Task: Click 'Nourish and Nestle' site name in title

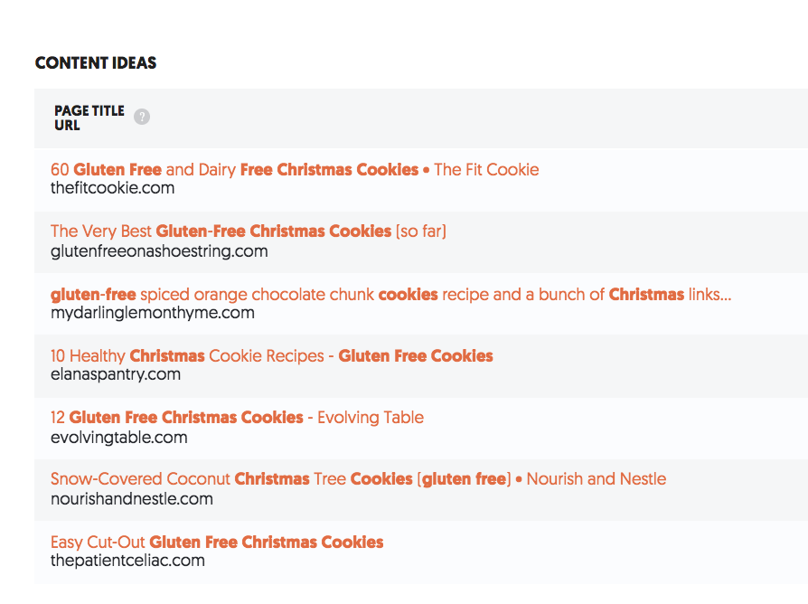Action: pos(597,479)
